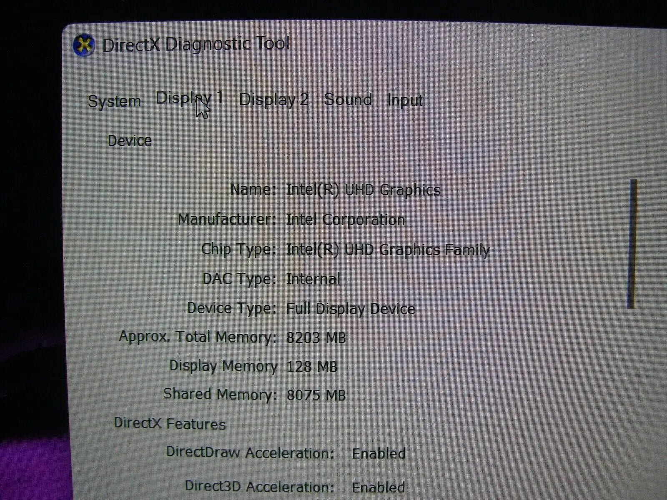This screenshot has width=667, height=500.
Task: Select the 'Intel(R) UHD Graphics' name value
Action: pos(363,190)
